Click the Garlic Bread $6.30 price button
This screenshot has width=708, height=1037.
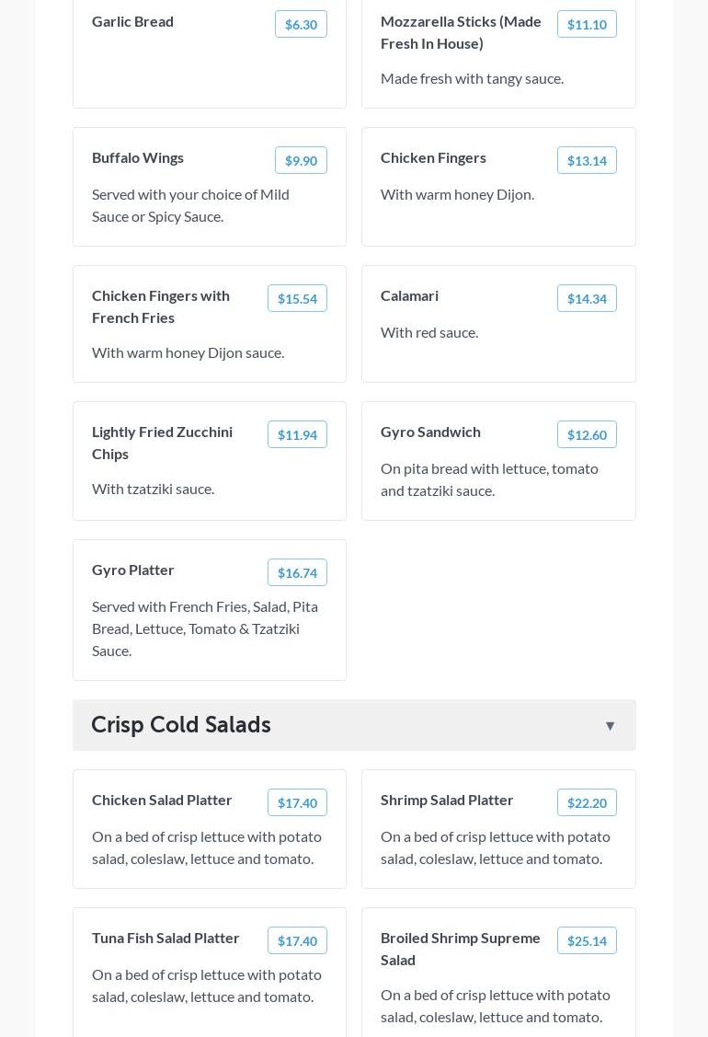click(x=301, y=25)
